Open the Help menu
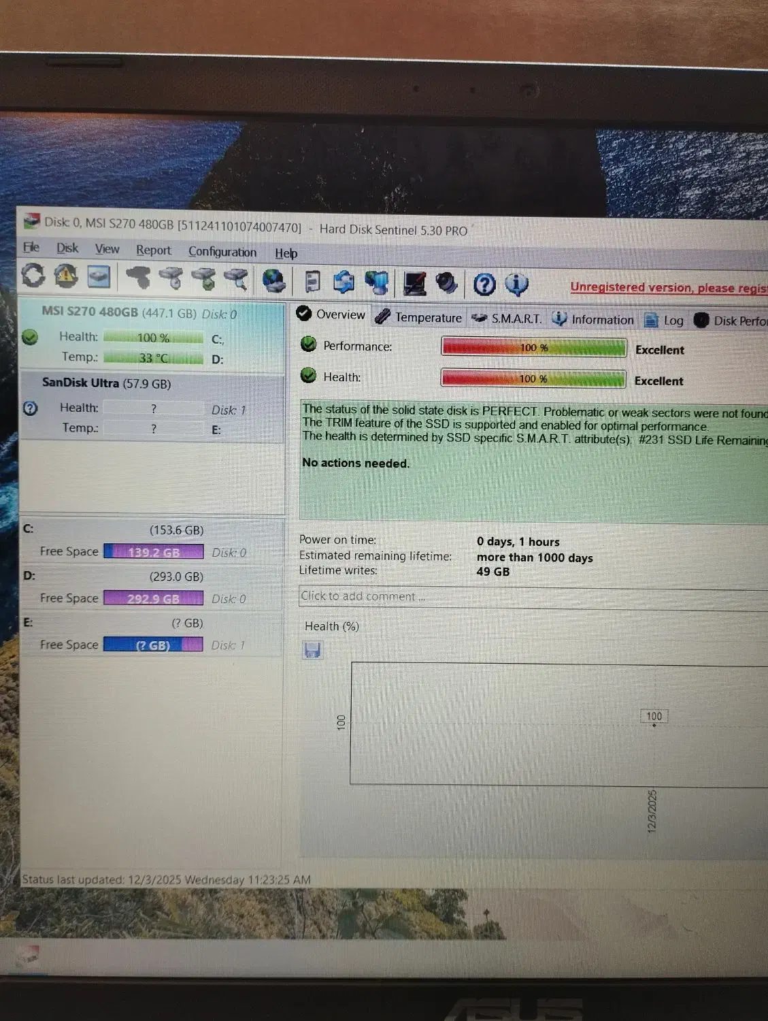This screenshot has height=1021, width=768. (x=286, y=253)
